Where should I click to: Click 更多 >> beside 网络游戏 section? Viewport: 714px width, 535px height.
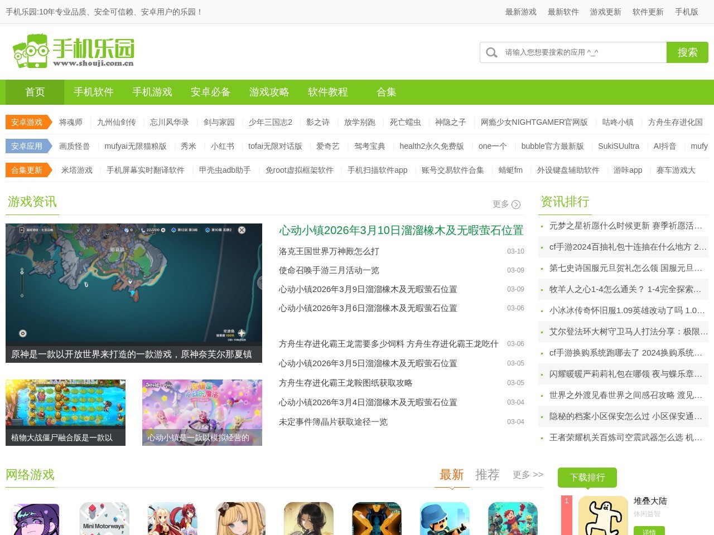coord(527,475)
